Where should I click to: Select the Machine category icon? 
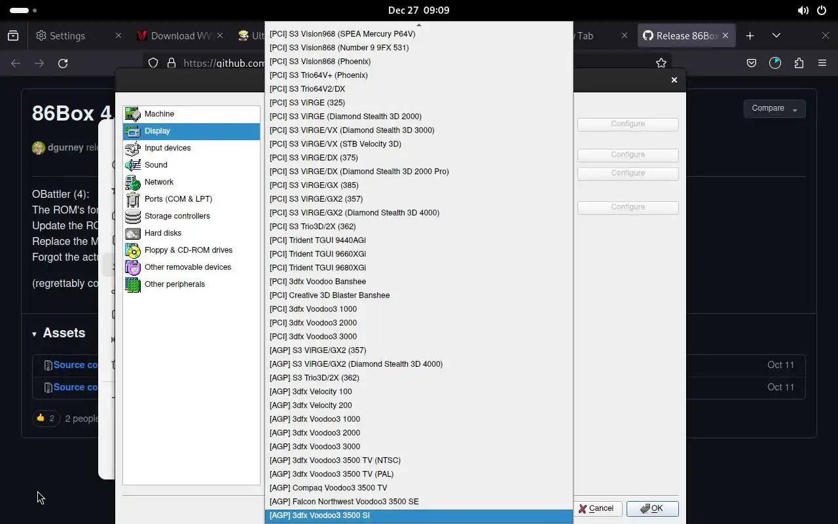click(x=133, y=114)
